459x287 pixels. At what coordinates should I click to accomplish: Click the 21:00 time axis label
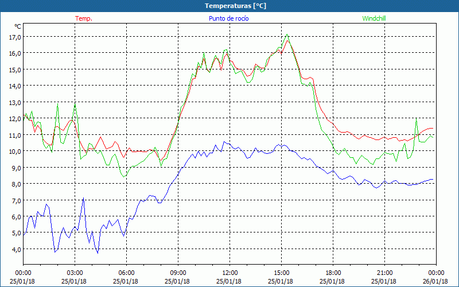384,273
